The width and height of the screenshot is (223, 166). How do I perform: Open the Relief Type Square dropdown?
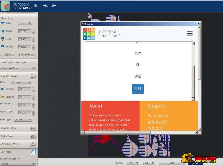[x=23, y=119]
